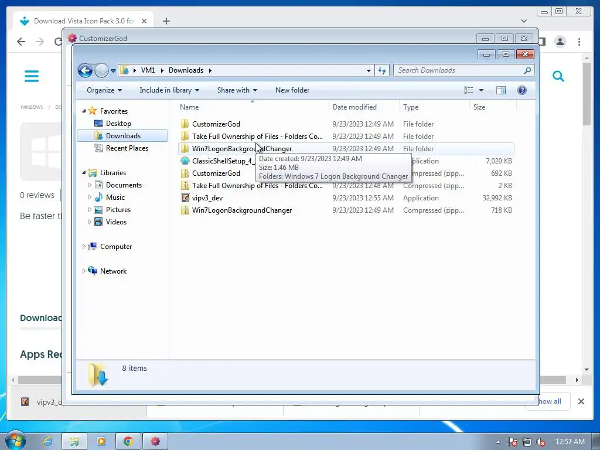Viewport: 600px width, 450px height.
Task: Open Windows Media Player from taskbar
Action: (101, 441)
